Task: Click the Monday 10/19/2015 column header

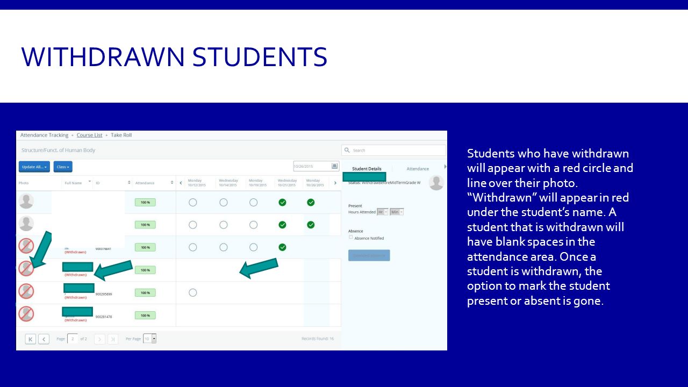Action: pyautogui.click(x=257, y=183)
